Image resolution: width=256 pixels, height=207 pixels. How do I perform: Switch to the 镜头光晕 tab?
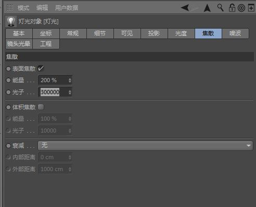tap(19, 44)
